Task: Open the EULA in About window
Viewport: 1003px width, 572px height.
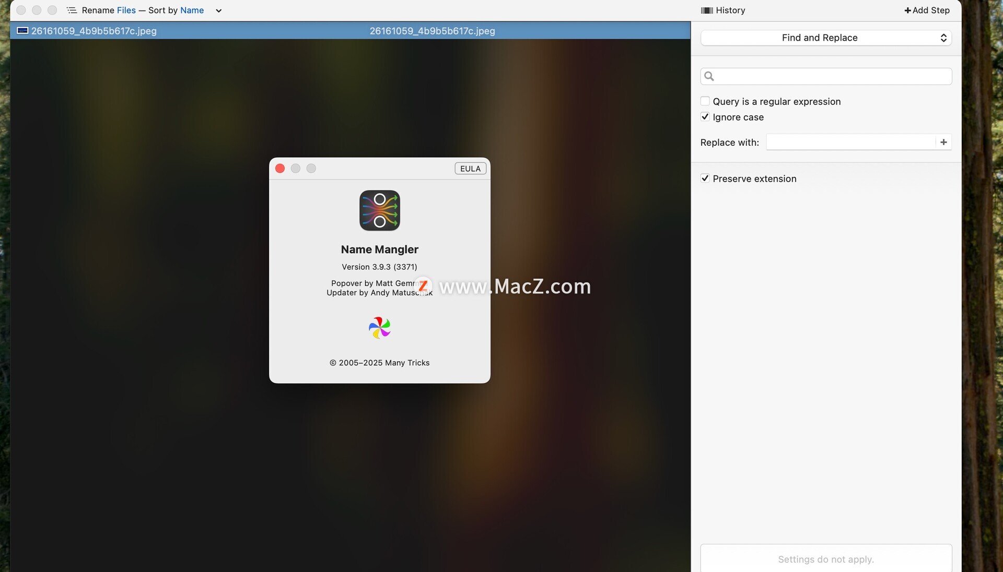Action: (470, 169)
